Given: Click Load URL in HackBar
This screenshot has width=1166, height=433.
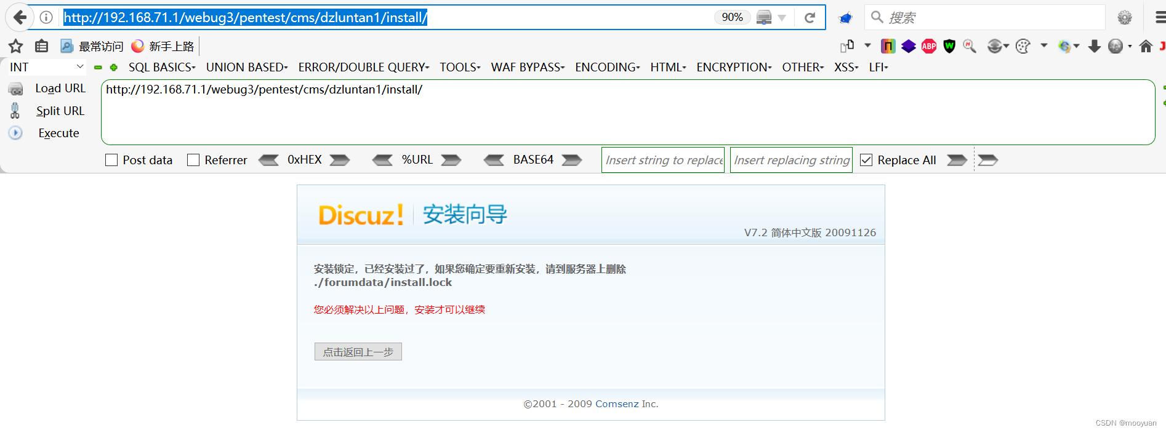Looking at the screenshot, I should (x=60, y=88).
